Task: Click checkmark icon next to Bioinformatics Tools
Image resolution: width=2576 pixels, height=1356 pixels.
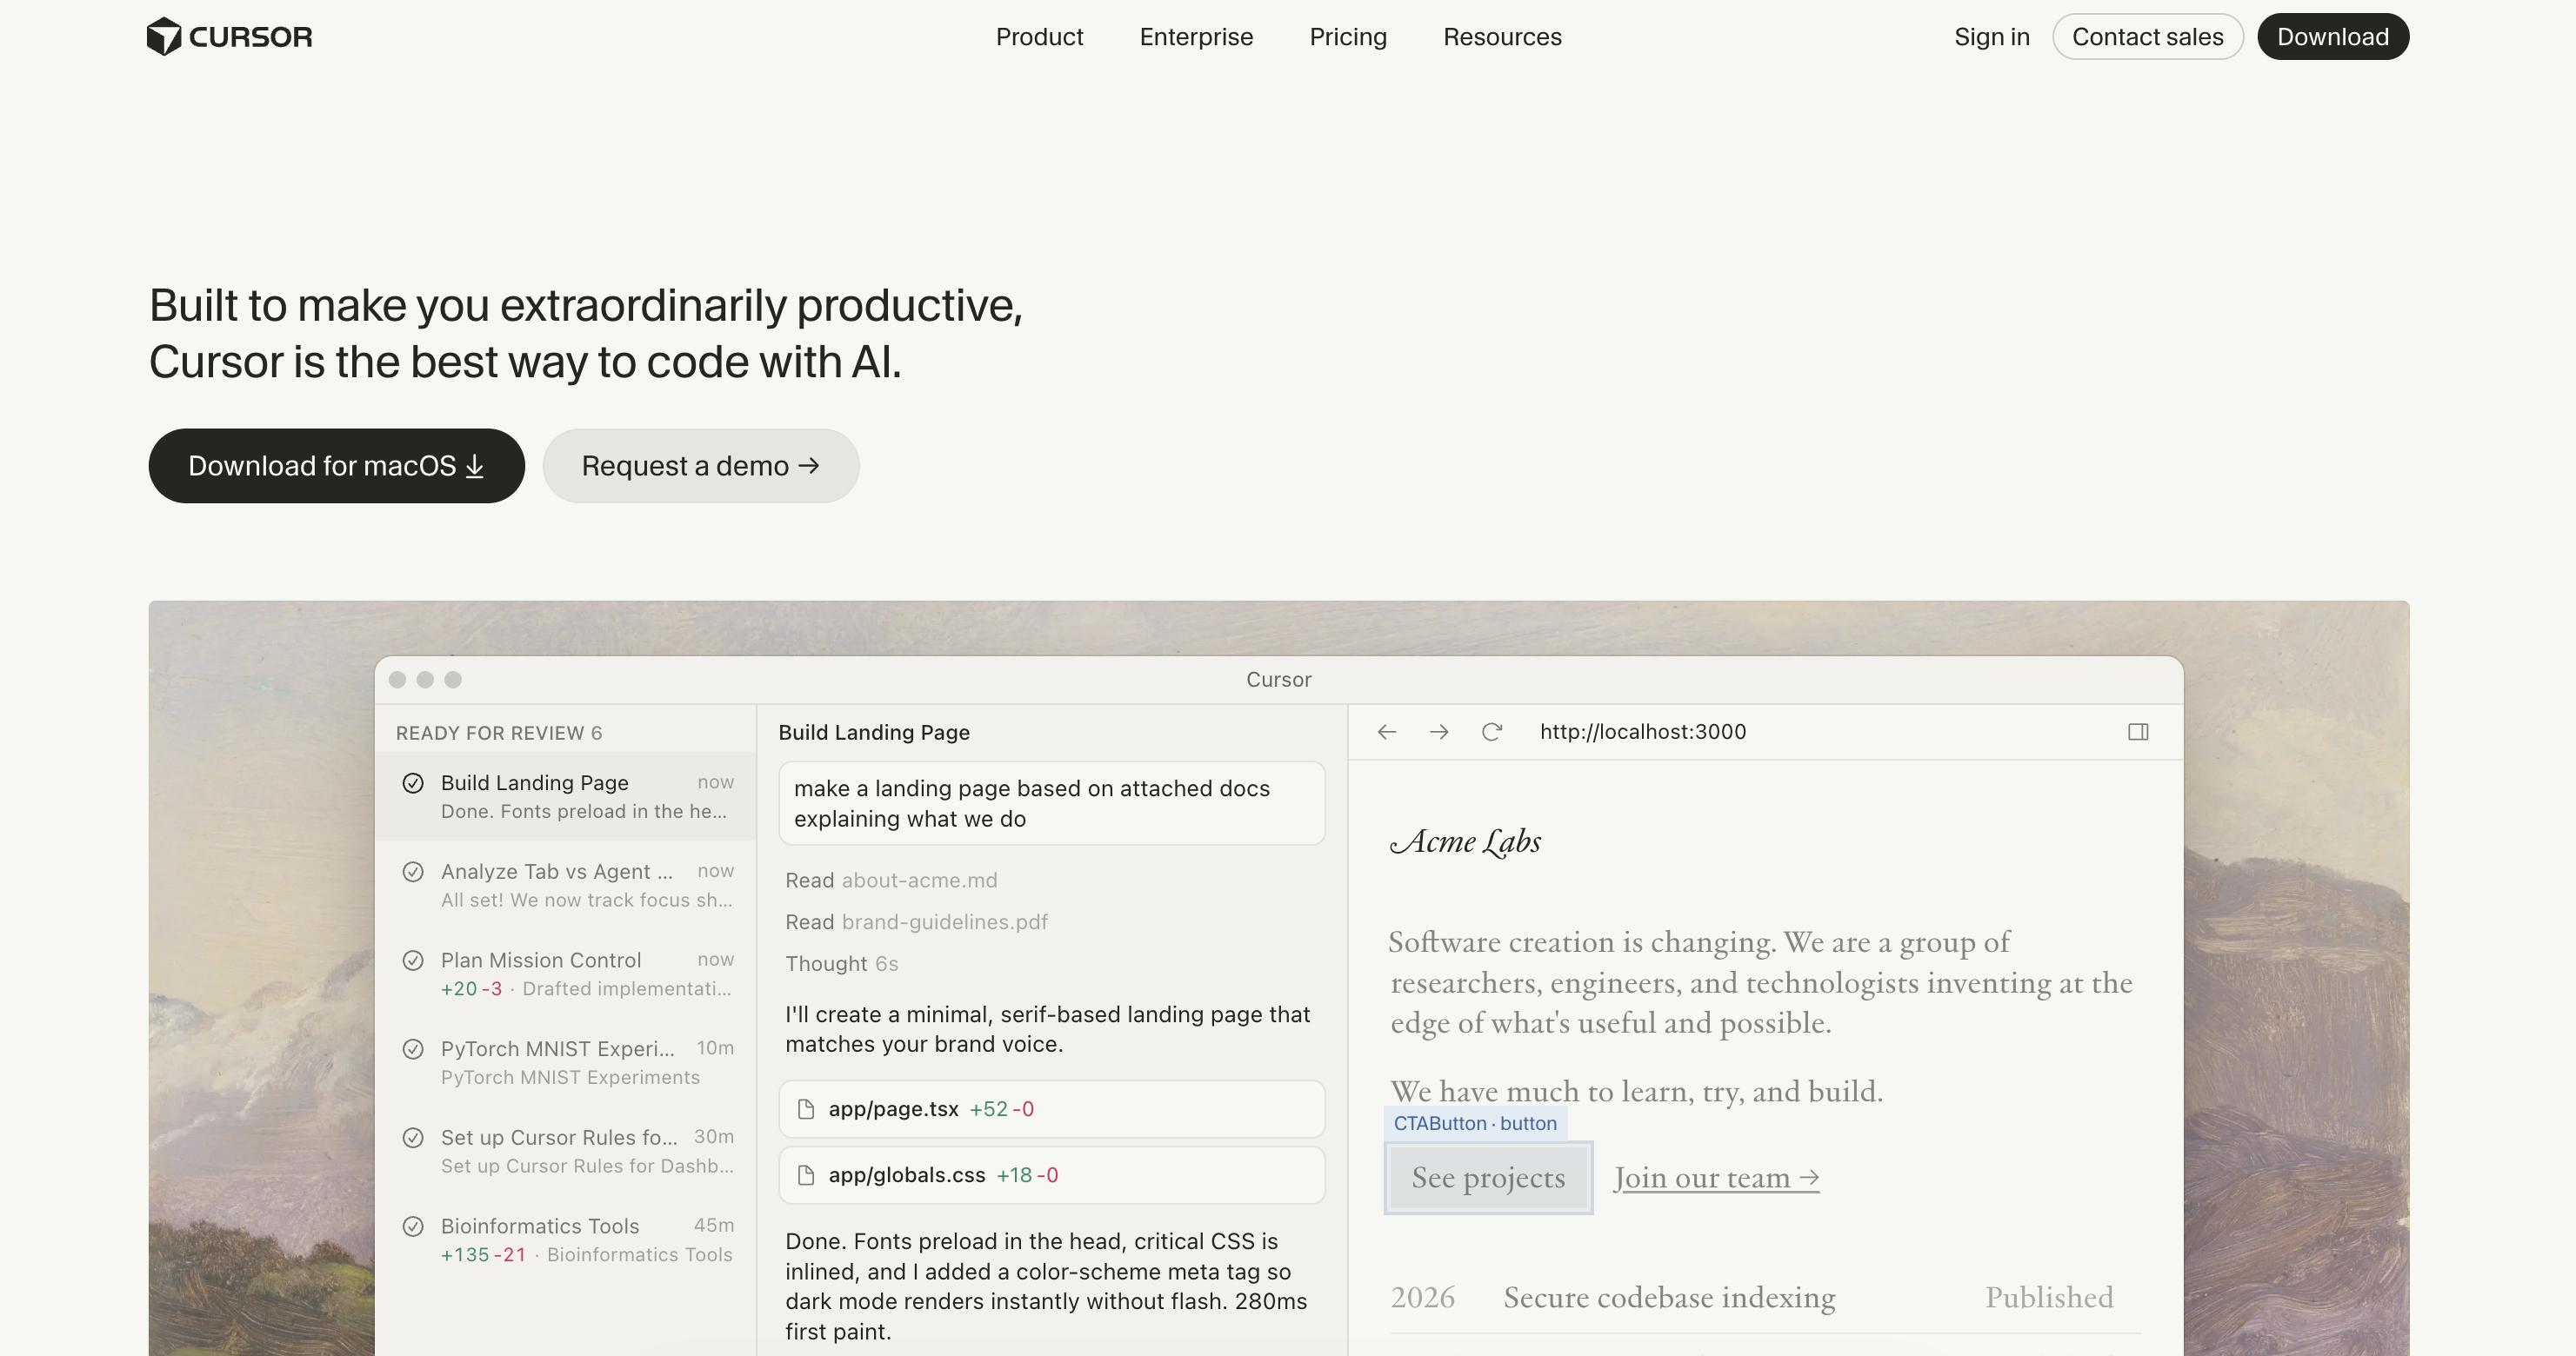Action: (x=413, y=1226)
